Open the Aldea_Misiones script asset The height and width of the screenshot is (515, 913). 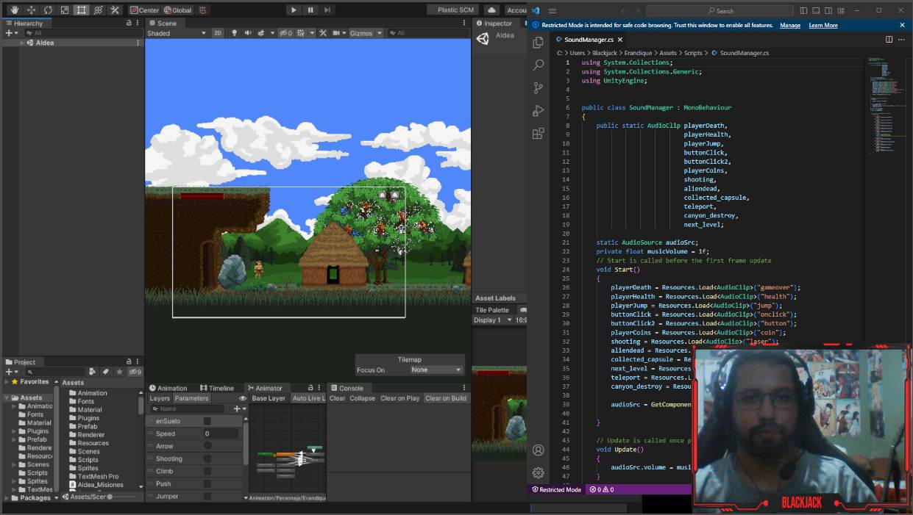96,485
